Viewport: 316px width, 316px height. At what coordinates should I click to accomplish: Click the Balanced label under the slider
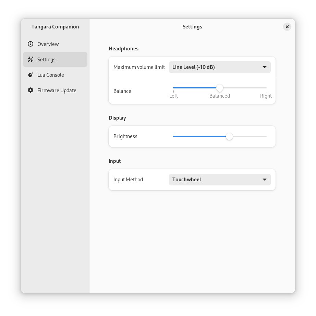click(x=220, y=96)
